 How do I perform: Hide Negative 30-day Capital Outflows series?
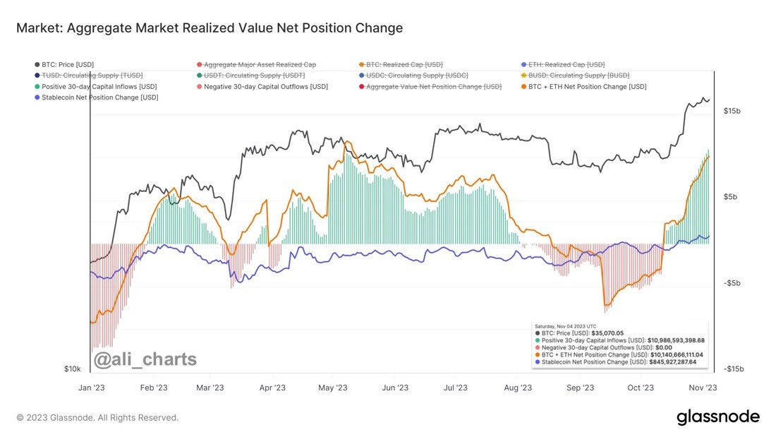coord(262,86)
